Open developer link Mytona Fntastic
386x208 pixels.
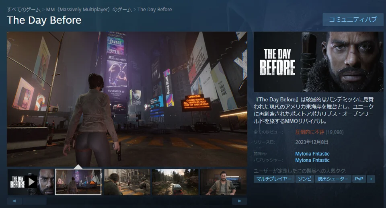pyautogui.click(x=312, y=154)
